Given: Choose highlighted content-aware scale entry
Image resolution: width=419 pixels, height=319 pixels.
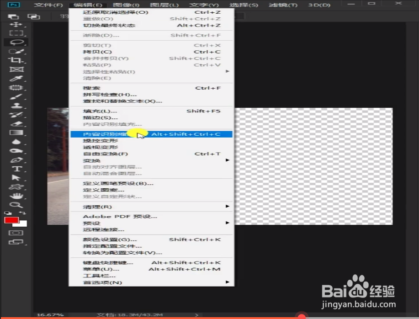Looking at the screenshot, I should pos(152,134).
